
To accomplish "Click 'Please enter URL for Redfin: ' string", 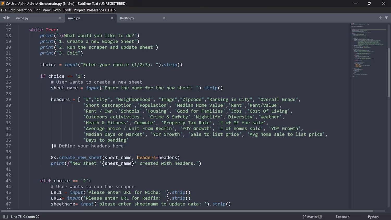I will [x=126, y=198].
